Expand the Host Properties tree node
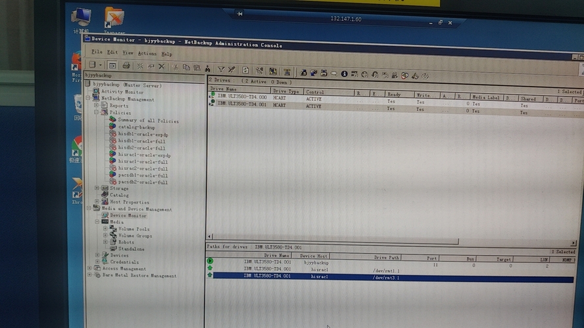584x328 pixels. [x=97, y=201]
